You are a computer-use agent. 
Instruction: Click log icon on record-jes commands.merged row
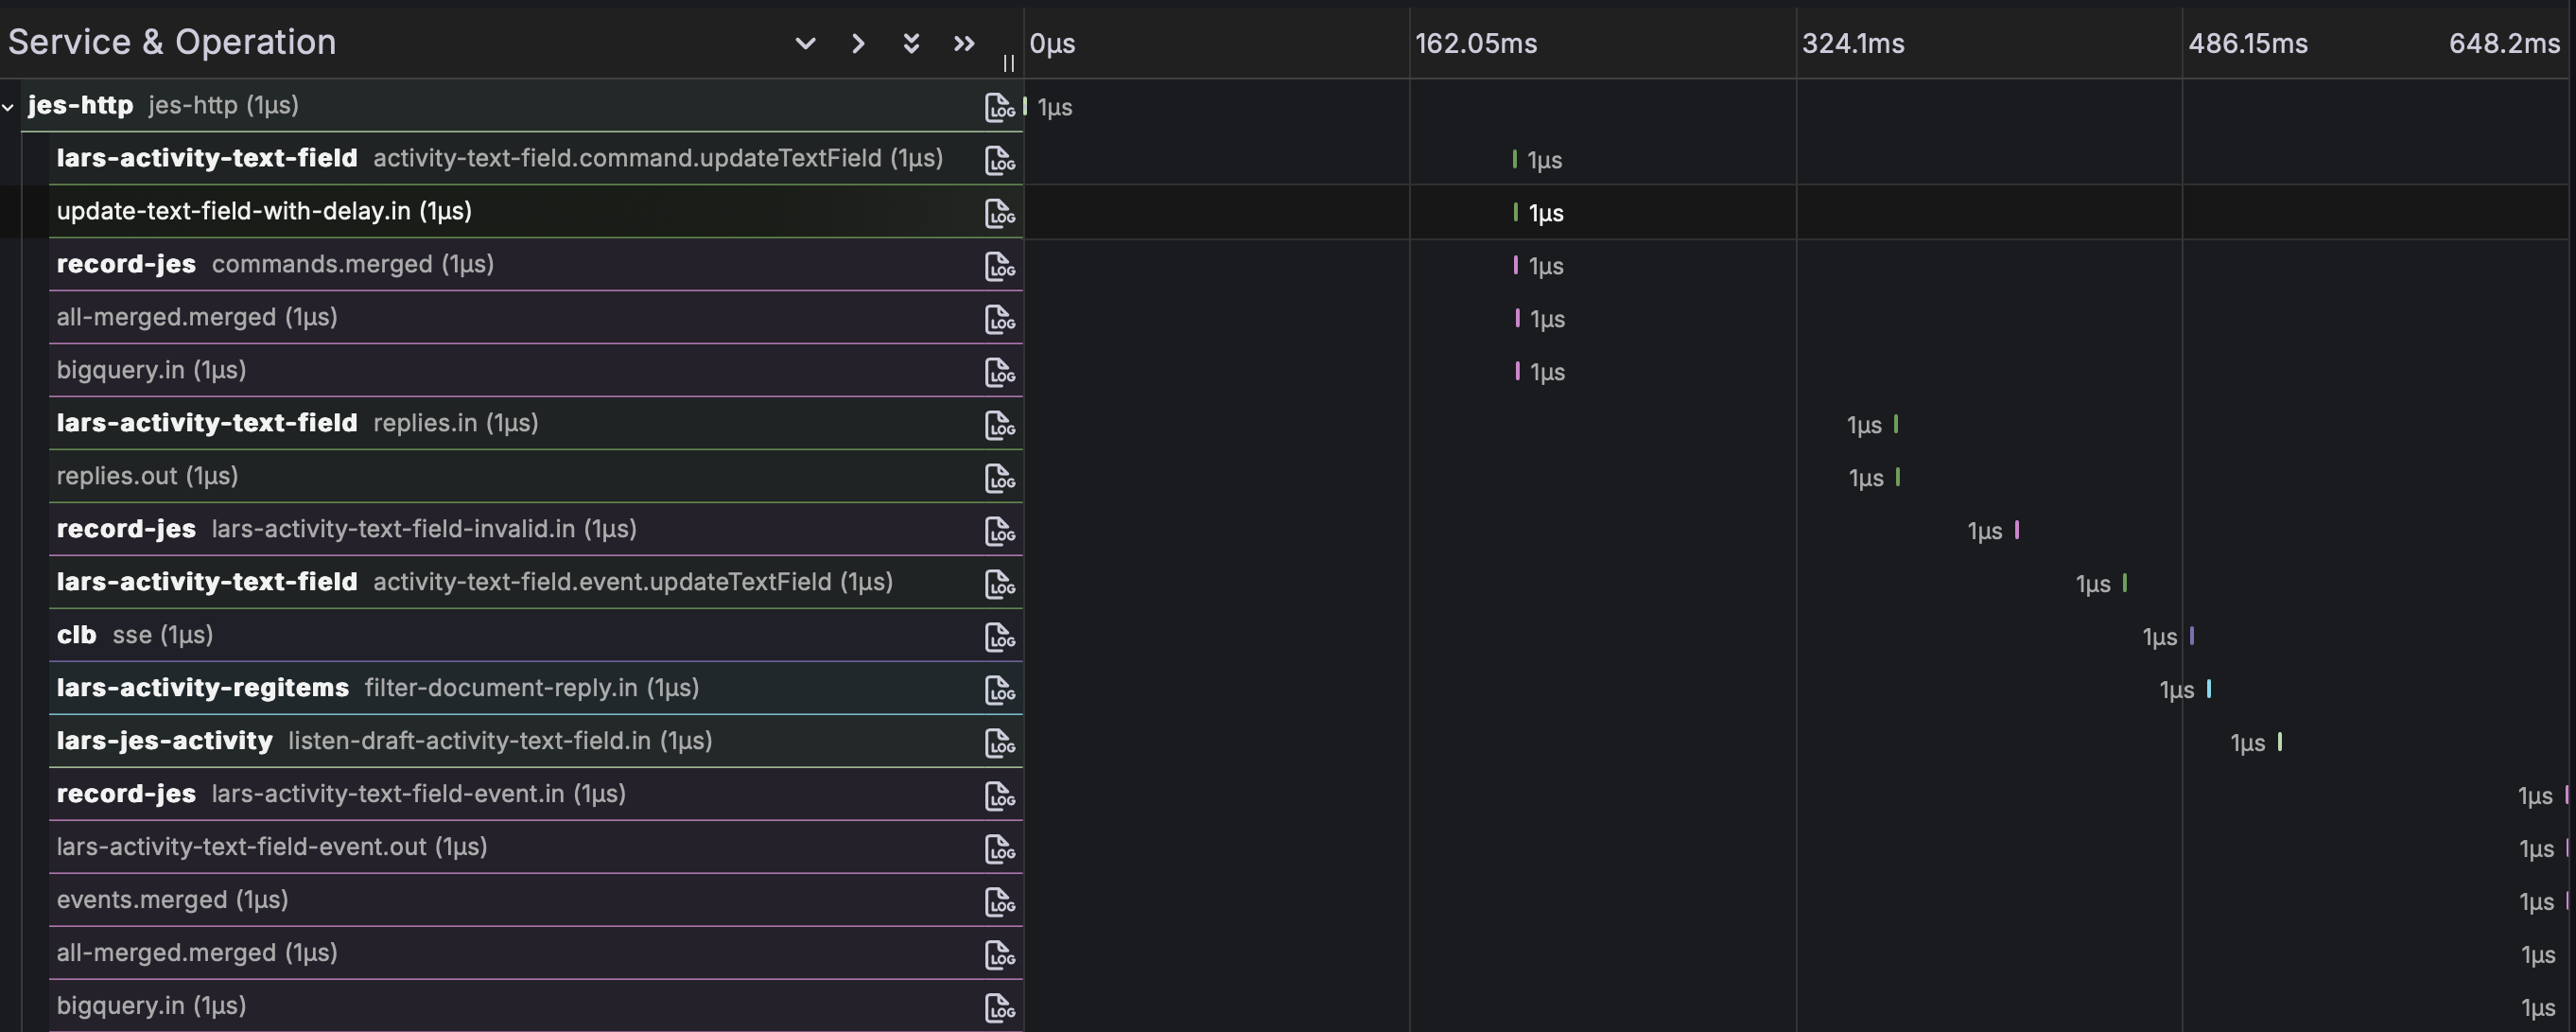[x=999, y=266]
